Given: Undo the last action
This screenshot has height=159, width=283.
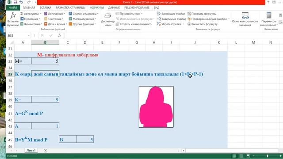Looking at the screenshot, I should (x=21, y=2).
